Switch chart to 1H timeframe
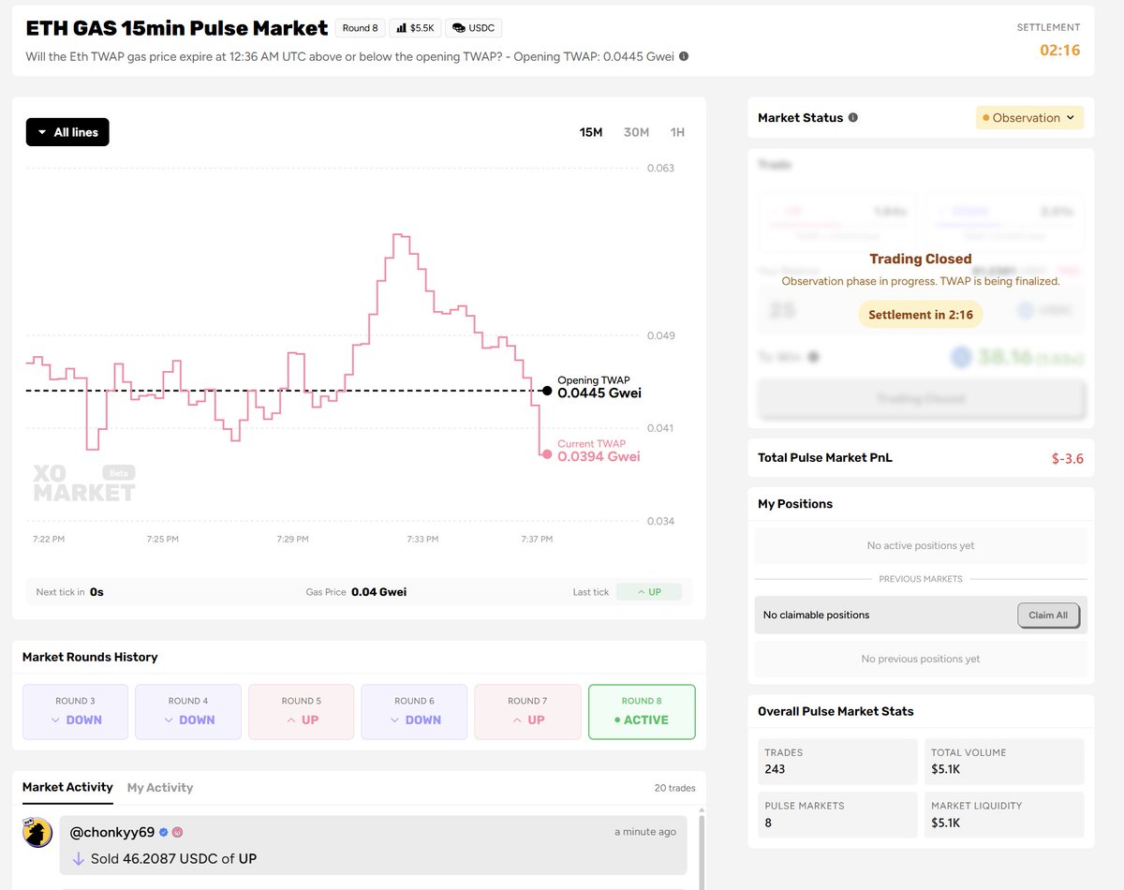 pyautogui.click(x=676, y=132)
